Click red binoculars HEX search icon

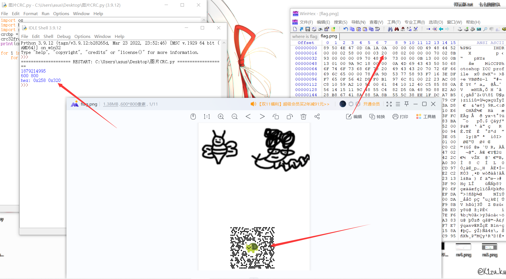coord(403,29)
